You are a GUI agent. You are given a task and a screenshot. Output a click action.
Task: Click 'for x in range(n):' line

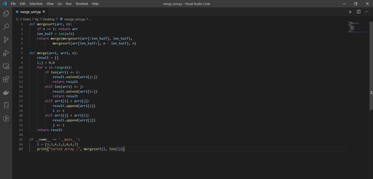[55, 67]
